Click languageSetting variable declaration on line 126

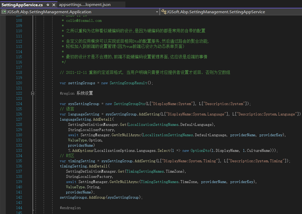83,114
